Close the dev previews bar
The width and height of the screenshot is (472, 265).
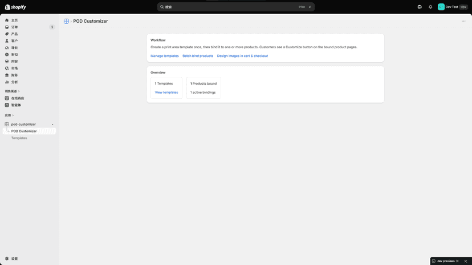pyautogui.click(x=465, y=261)
